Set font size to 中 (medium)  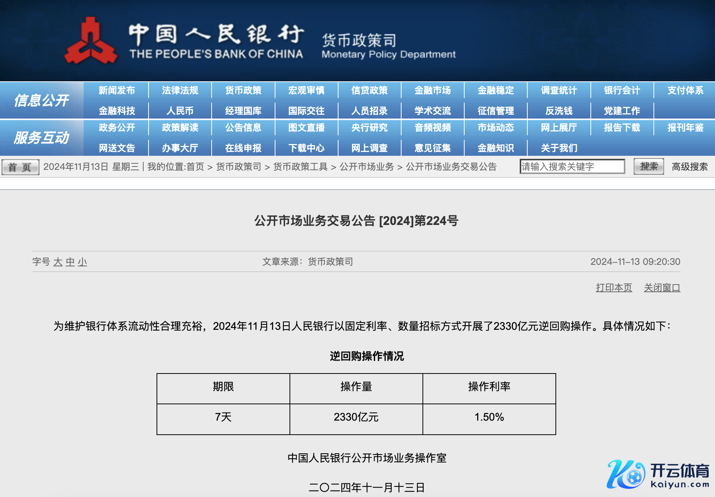click(x=70, y=262)
